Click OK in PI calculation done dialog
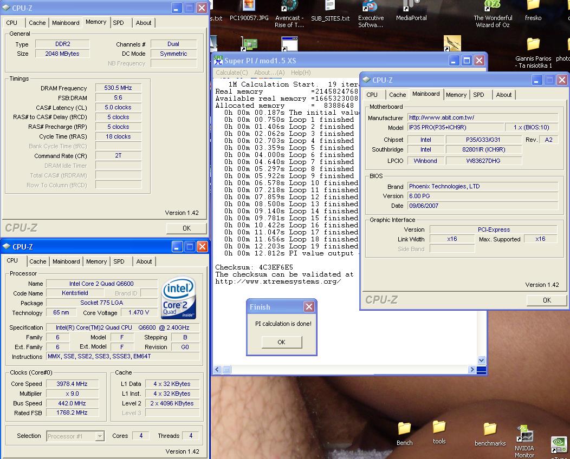The image size is (570, 459). 282,342
